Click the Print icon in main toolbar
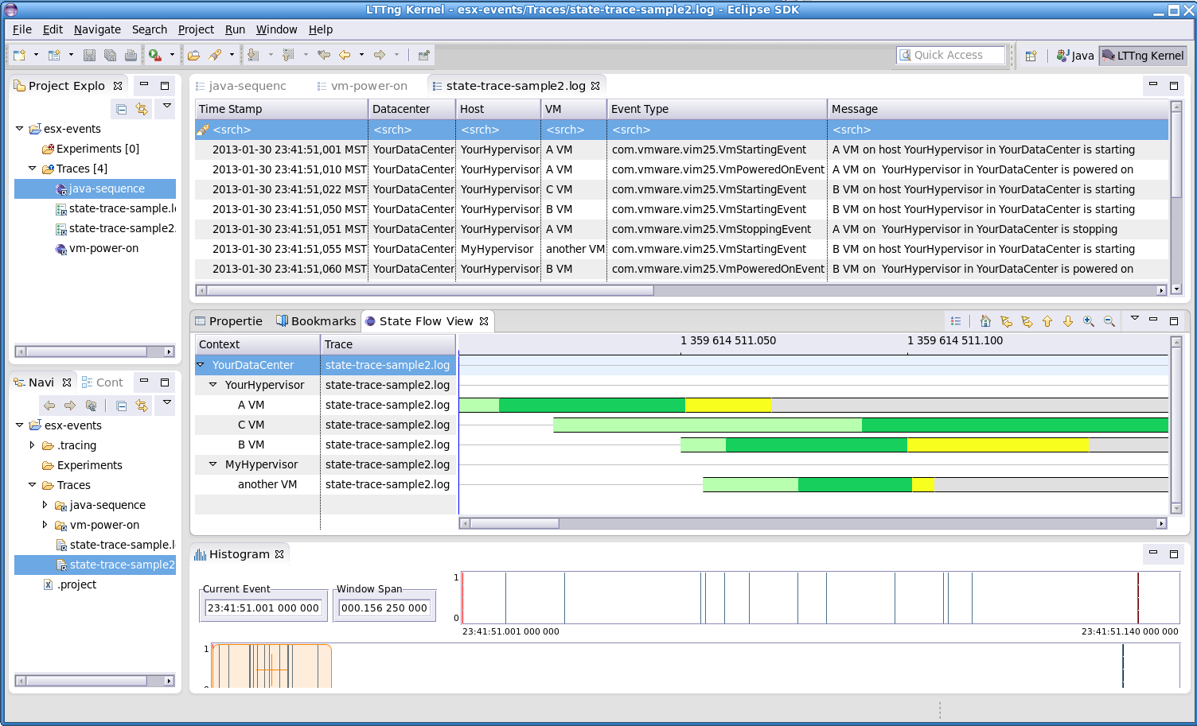Image resolution: width=1197 pixels, height=726 pixels. [x=131, y=55]
